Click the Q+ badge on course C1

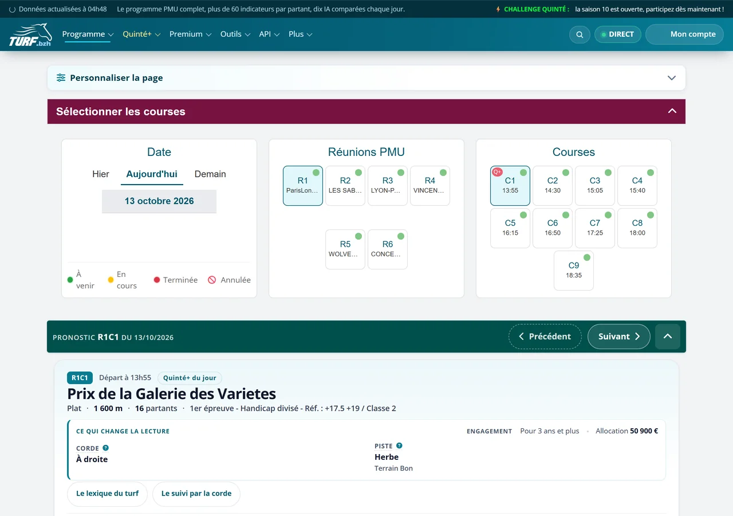[x=497, y=172]
